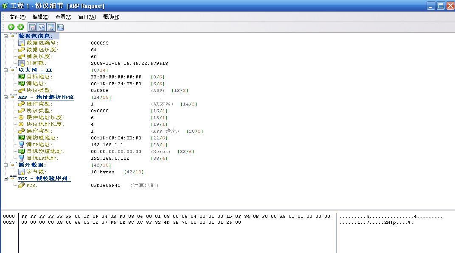Select the FCS - 帧校验序列 header

tap(44, 178)
